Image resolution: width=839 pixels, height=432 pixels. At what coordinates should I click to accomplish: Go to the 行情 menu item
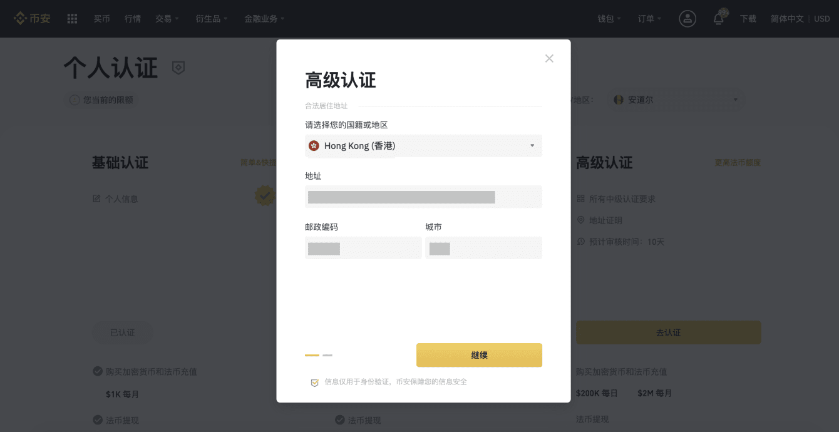pos(133,19)
